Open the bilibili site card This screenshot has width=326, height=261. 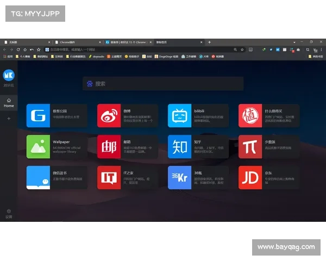click(x=198, y=115)
